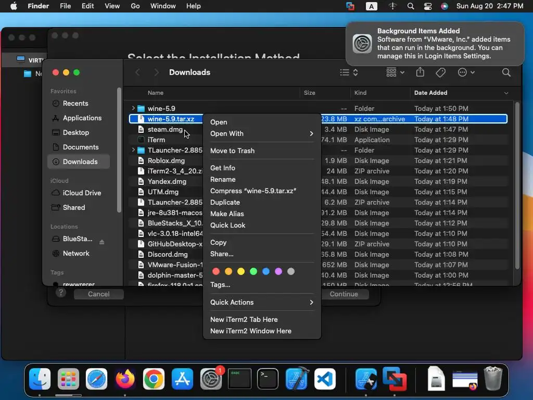Expand the TLauncher-2.885 folder
This screenshot has width=533, height=400.
click(133, 150)
